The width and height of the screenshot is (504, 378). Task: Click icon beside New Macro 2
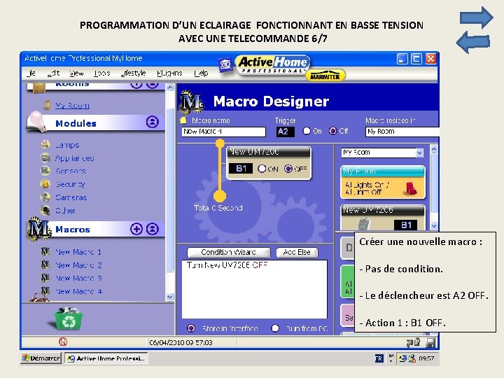[x=45, y=265]
